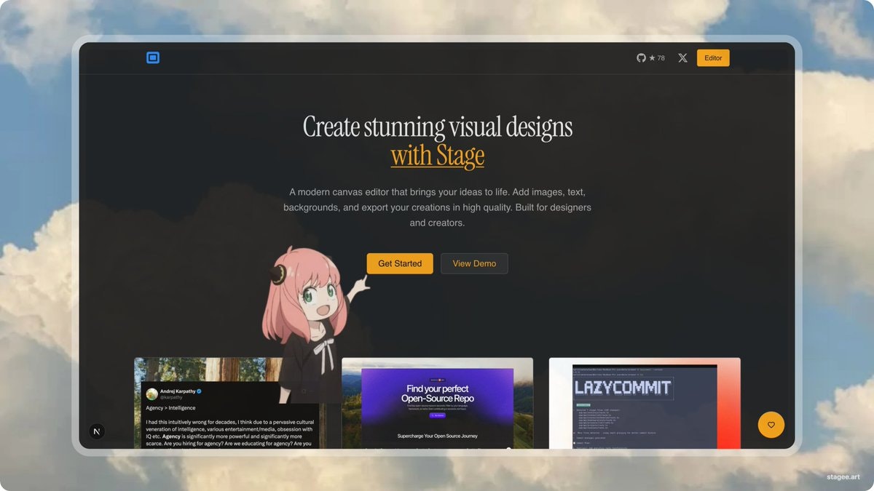874x491 pixels.
Task: Click the 'Find your perfect Open-Source Repo' preview
Action: pos(438,394)
